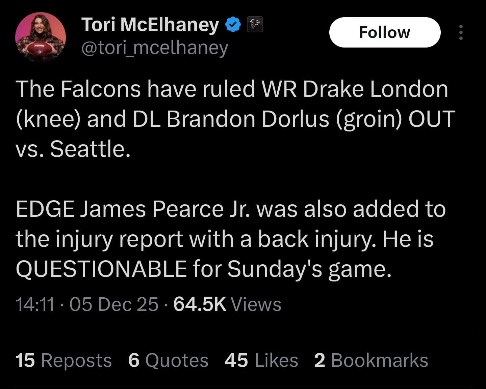The height and width of the screenshot is (389, 486).
Task: Click the name Drake London in tweet
Action: click(376, 89)
